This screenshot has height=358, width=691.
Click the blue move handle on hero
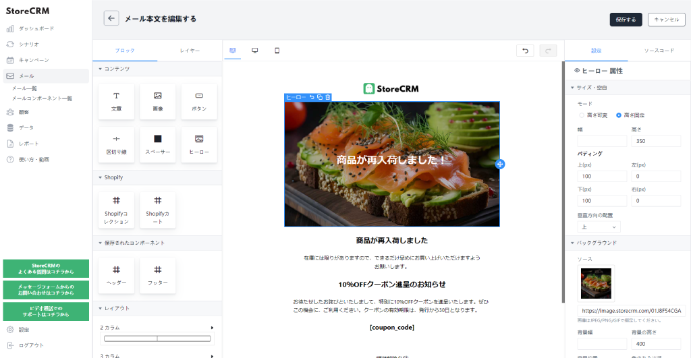coord(500,165)
